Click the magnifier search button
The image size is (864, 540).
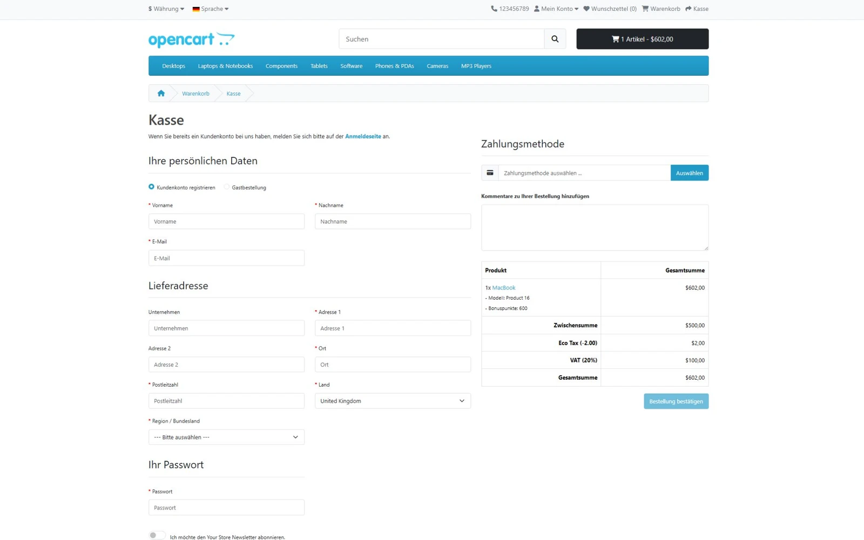(x=555, y=39)
